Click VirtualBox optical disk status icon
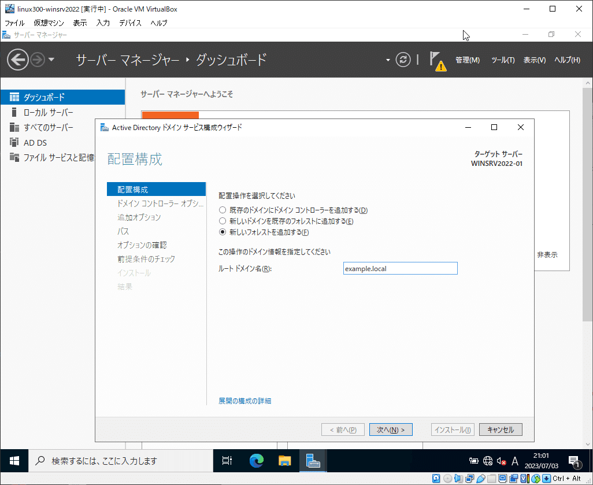The image size is (593, 485). pos(447,479)
